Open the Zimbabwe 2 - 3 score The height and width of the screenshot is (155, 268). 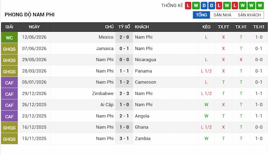pos(124,94)
